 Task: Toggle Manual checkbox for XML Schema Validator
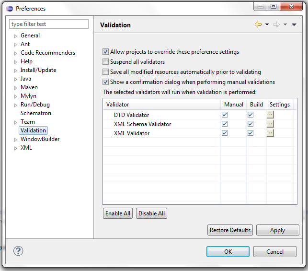[x=225, y=124]
